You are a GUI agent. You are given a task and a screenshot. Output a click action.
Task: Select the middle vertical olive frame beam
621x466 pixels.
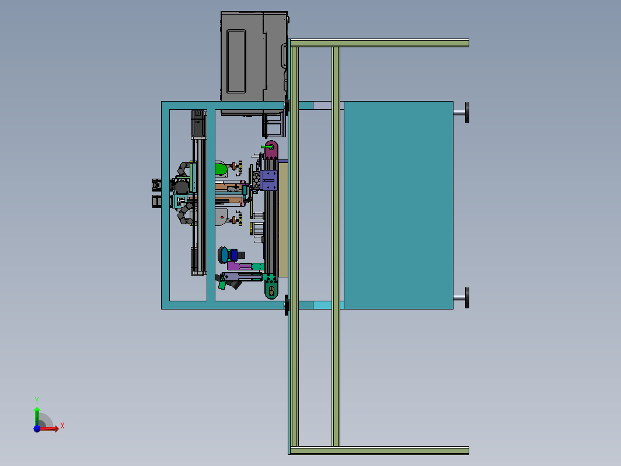tap(336, 246)
